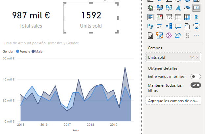Open more visuals ellipsis menu
This screenshot has height=134, width=205.
tap(196, 35)
